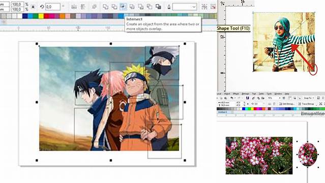Screen dimensions: 325x183
Task: Open the Text menu
Action: (x=254, y=94)
